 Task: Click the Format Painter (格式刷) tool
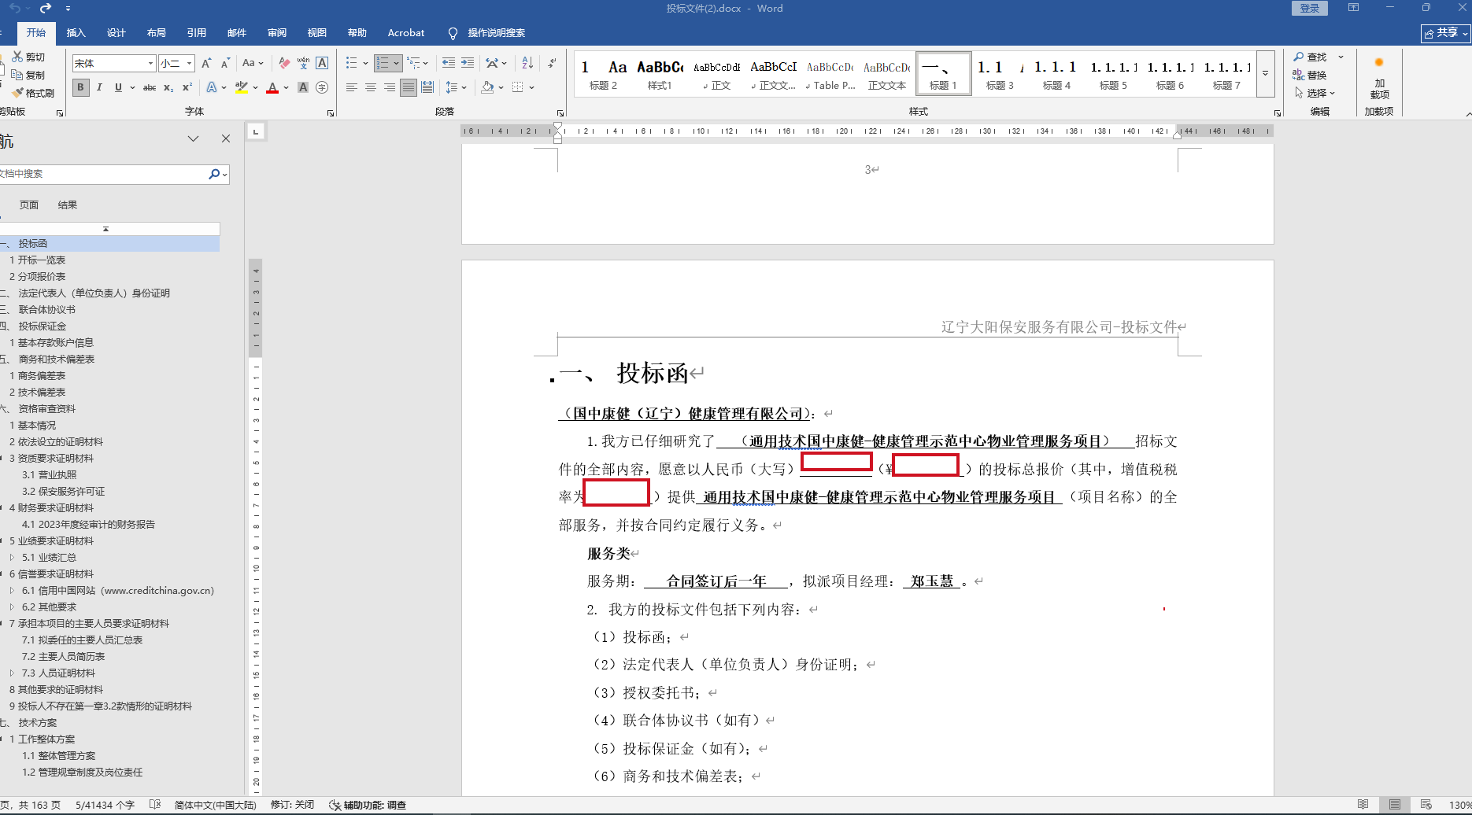point(33,93)
